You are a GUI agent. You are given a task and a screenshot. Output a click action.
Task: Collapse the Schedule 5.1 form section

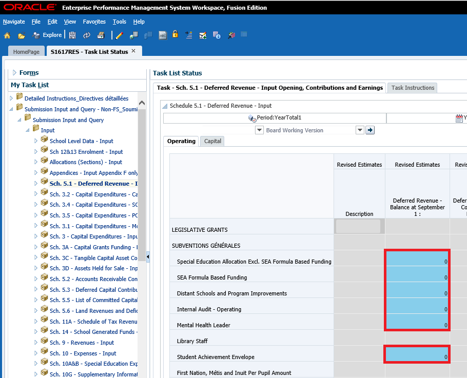pos(165,106)
